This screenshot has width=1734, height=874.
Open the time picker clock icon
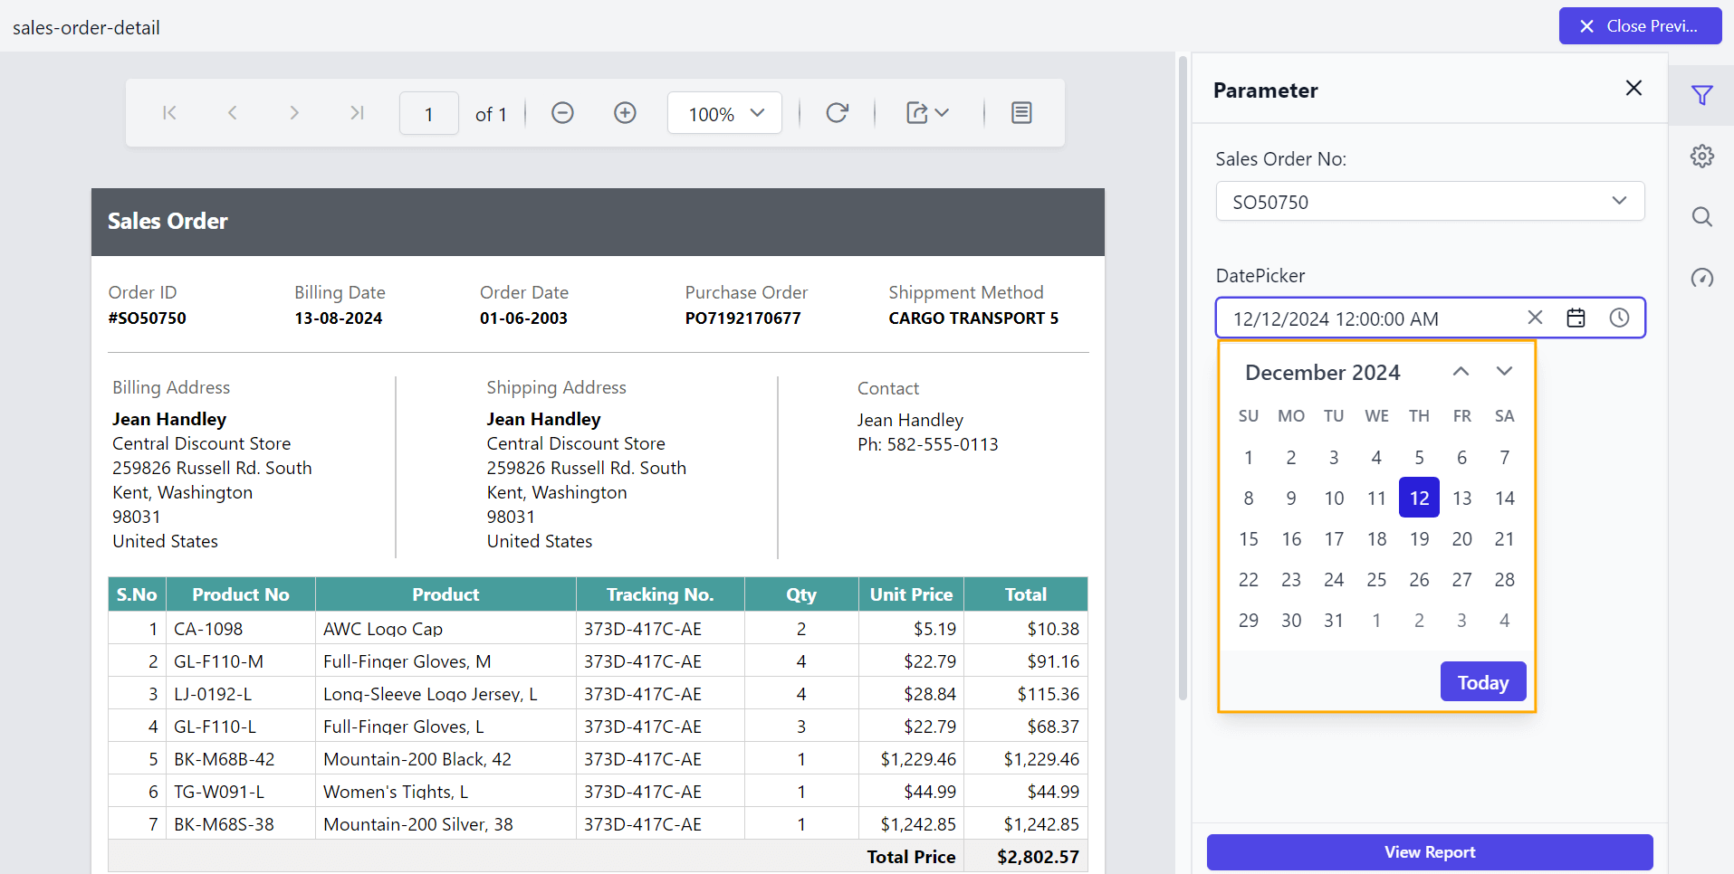tap(1619, 318)
